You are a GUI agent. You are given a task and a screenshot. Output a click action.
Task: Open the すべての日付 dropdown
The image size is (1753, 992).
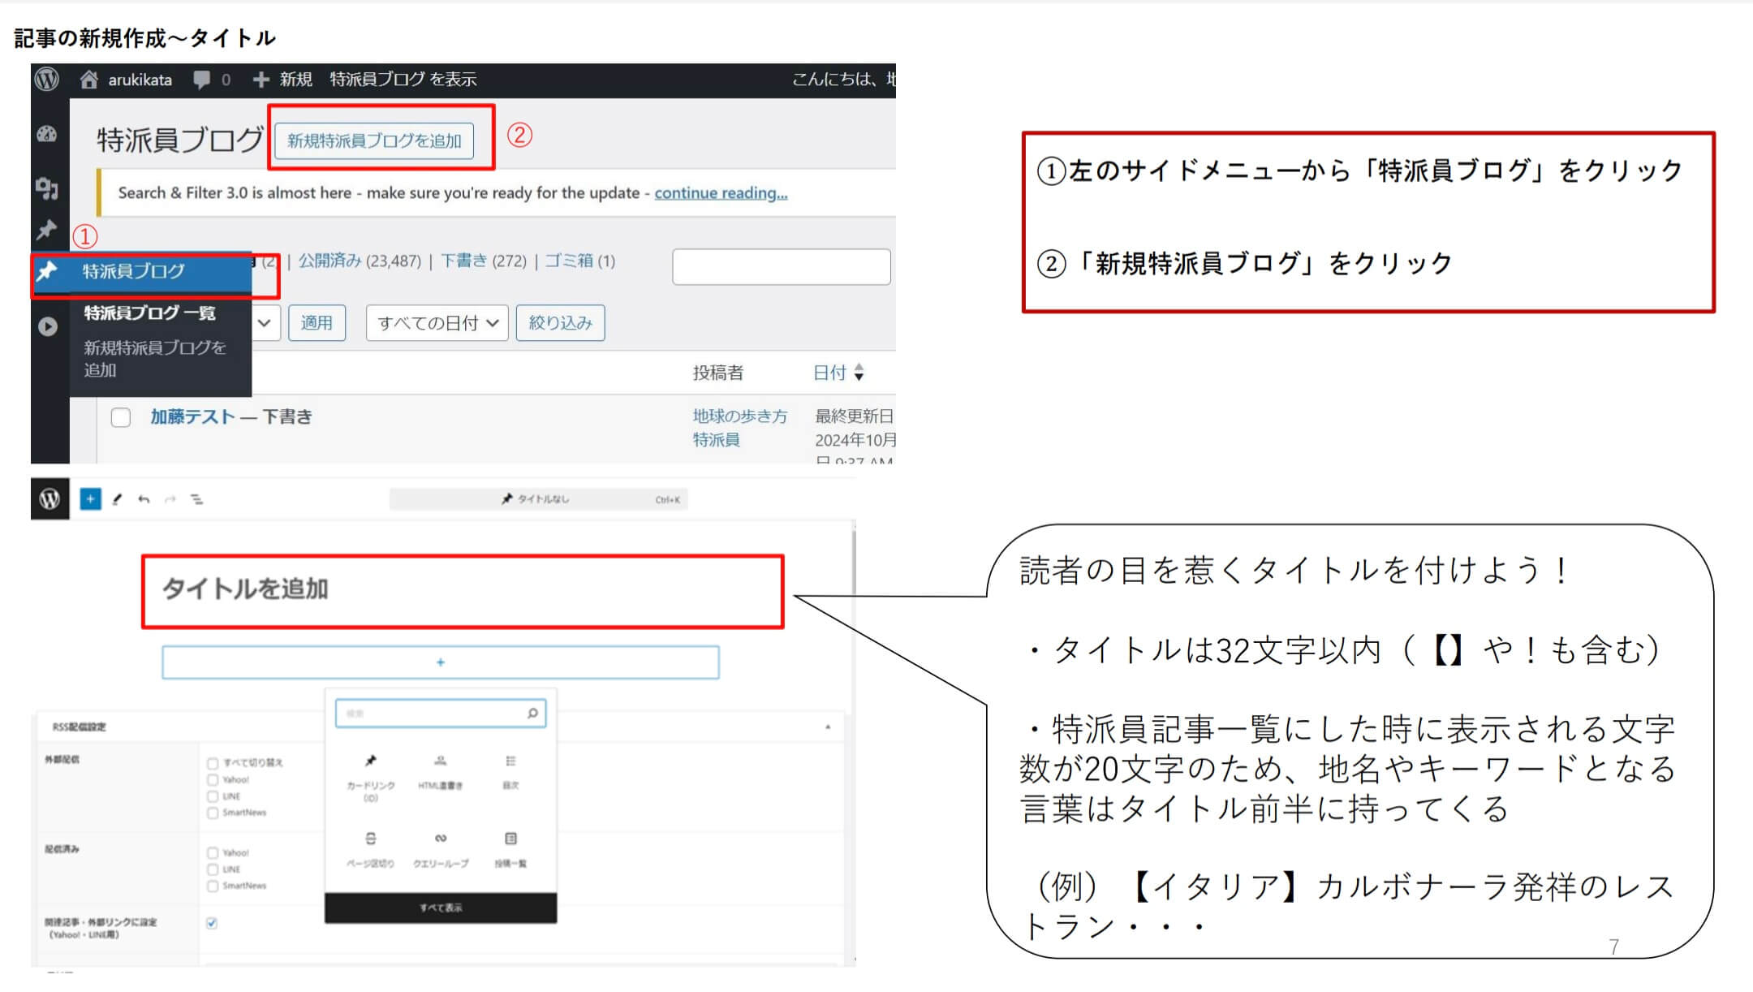(437, 323)
